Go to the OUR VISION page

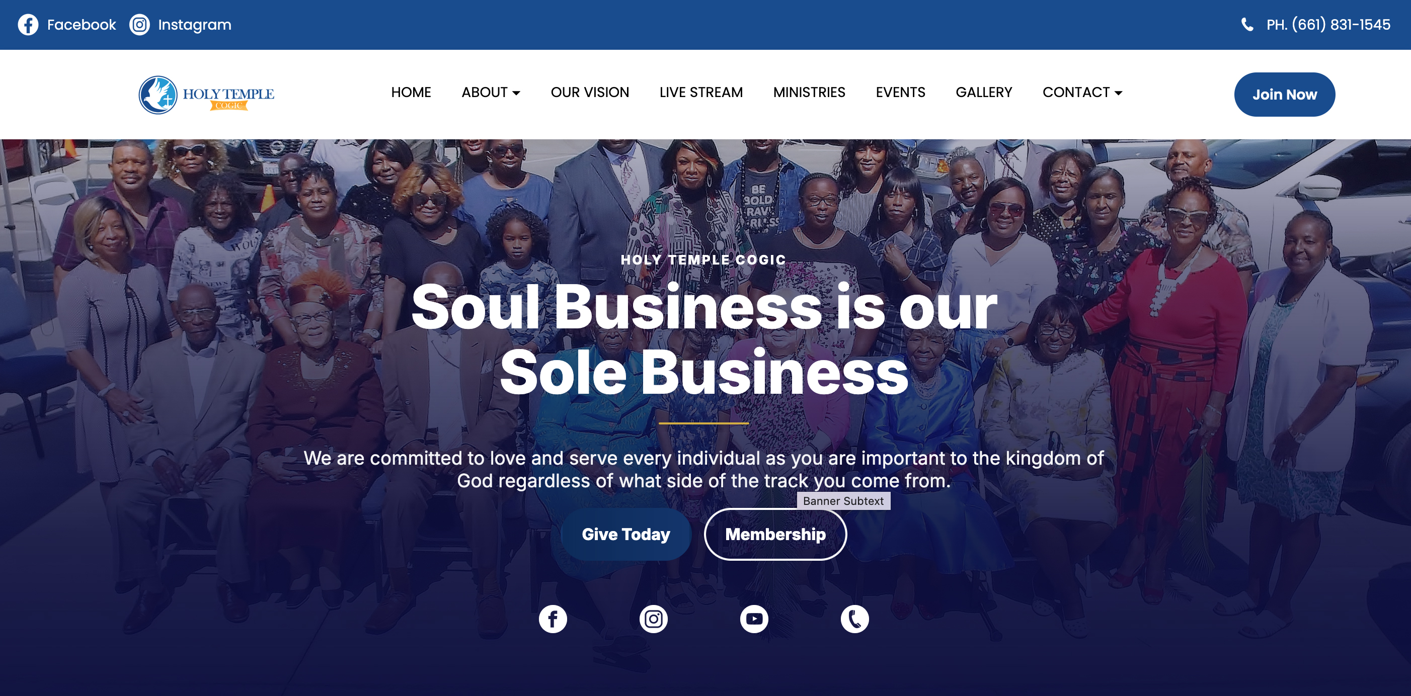(x=590, y=93)
